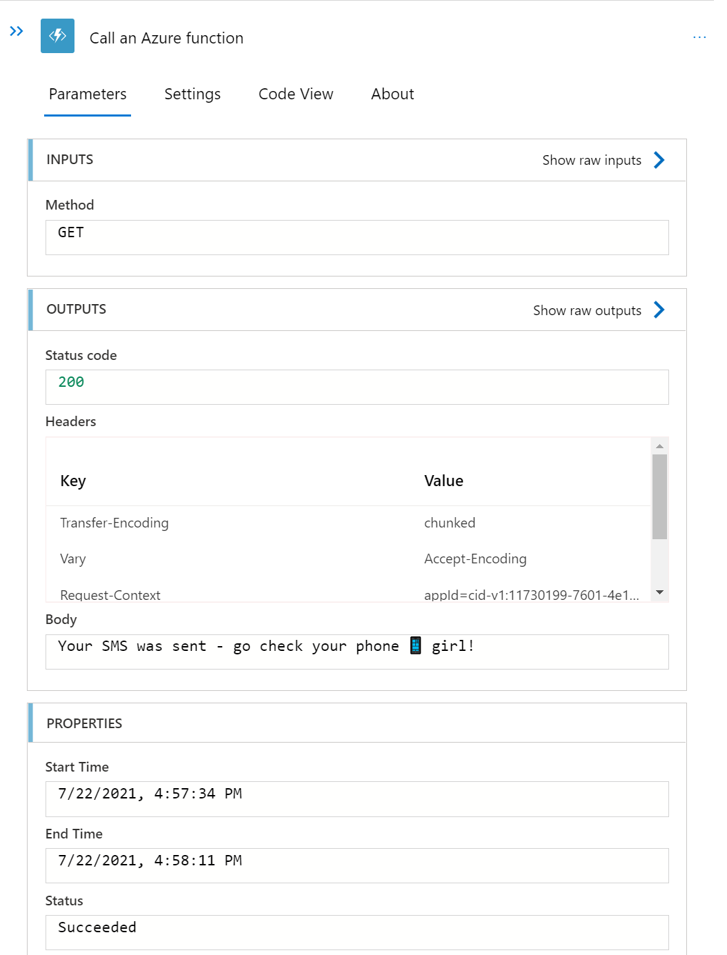Collapse the panel using the double-chevron icon
Image resolution: width=727 pixels, height=955 pixels.
tap(16, 30)
